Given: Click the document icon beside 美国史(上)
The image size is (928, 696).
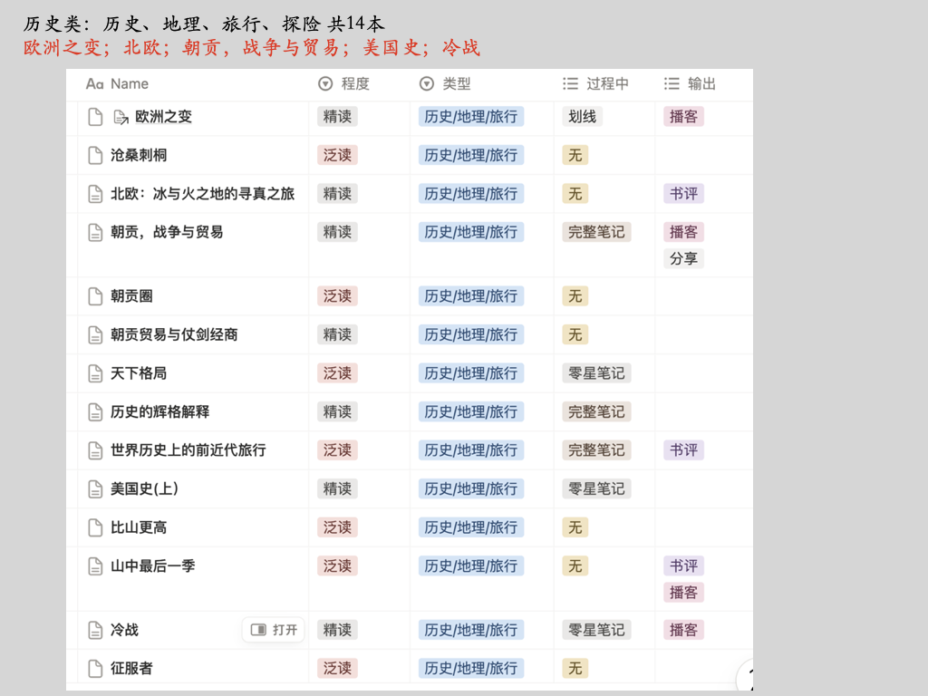Looking at the screenshot, I should [95, 489].
